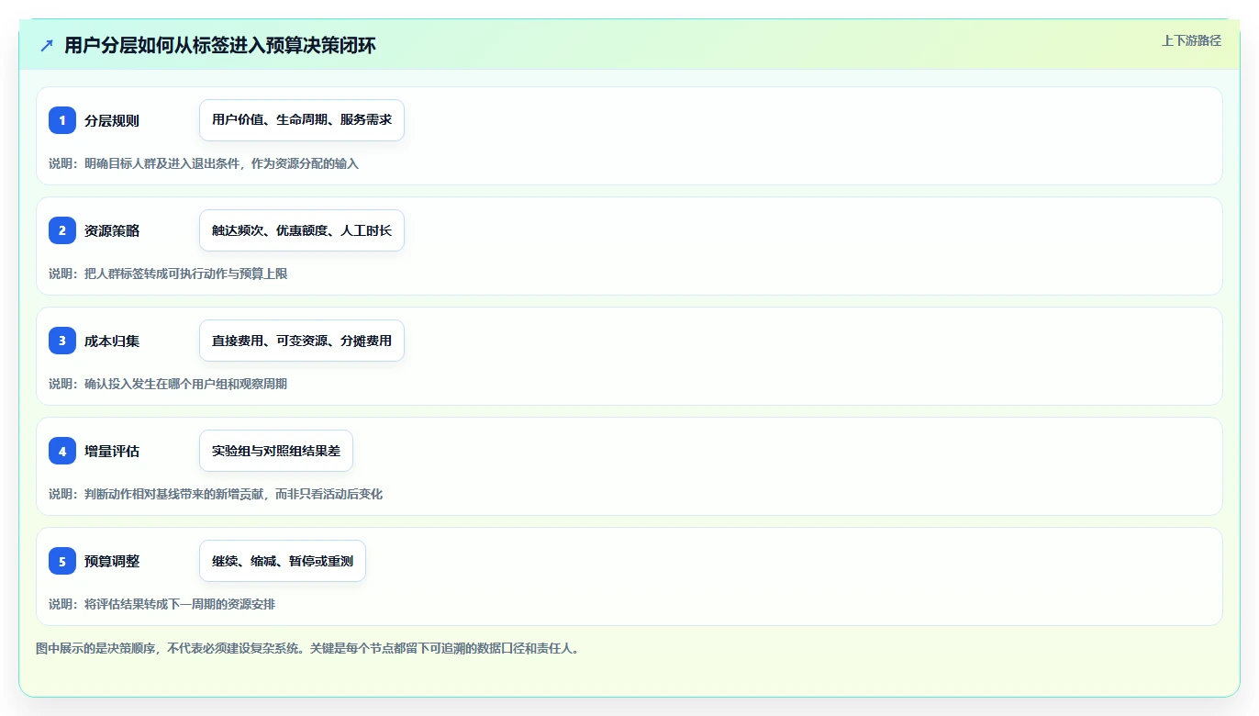Viewport: 1259px width, 716px height.
Task: Click the description 将评估结果转成下一周期的资源安排
Action: (180, 604)
